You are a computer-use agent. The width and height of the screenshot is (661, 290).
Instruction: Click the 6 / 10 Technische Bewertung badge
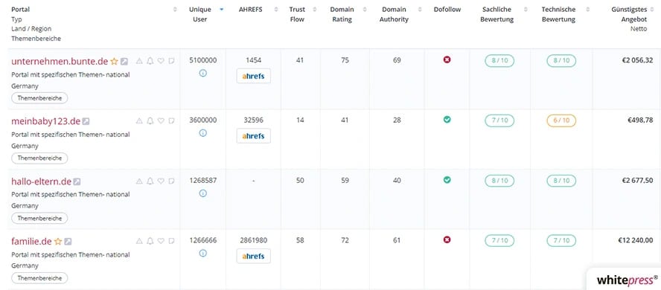(x=561, y=120)
